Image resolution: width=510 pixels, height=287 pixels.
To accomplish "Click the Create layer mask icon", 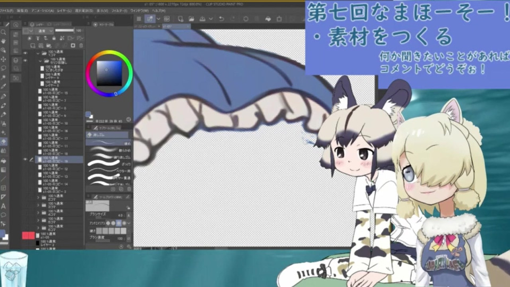I will (x=73, y=46).
